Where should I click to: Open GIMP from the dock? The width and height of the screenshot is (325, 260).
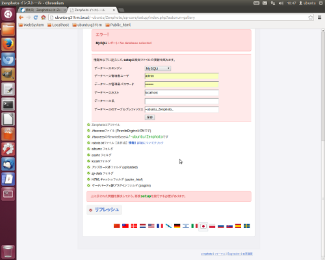click(x=8, y=74)
